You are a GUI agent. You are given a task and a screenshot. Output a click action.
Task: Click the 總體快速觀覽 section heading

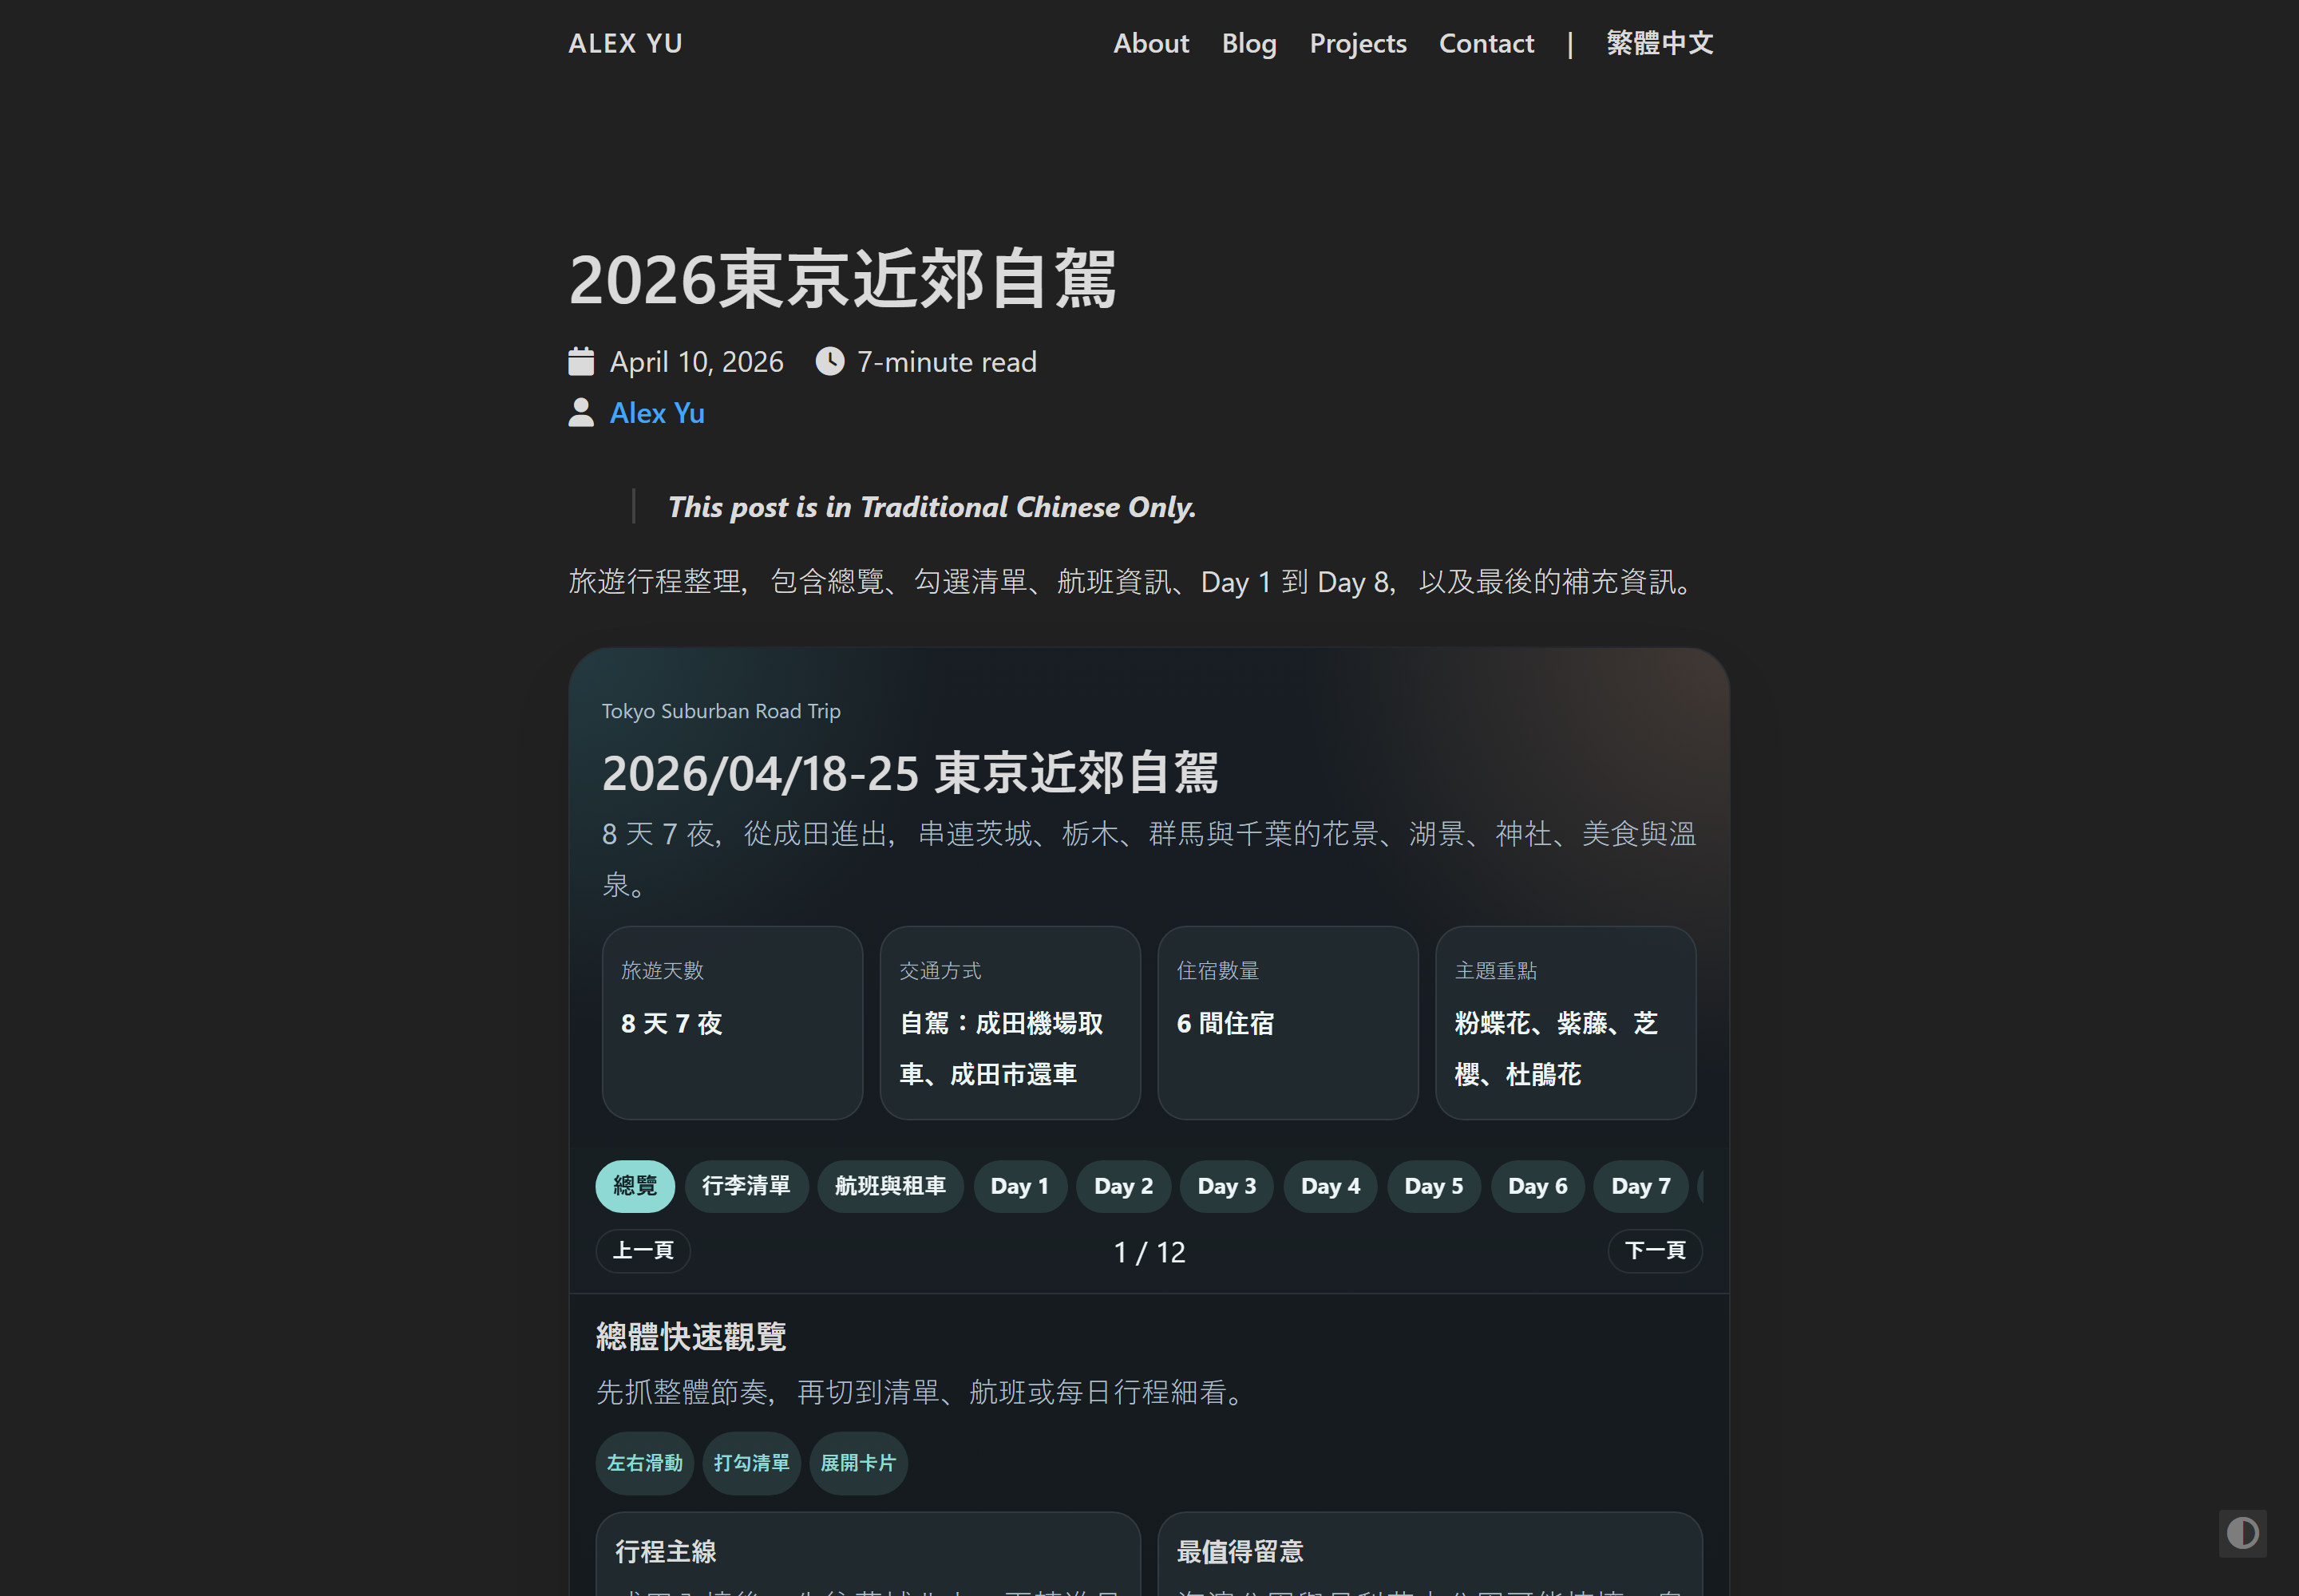[x=691, y=1337]
